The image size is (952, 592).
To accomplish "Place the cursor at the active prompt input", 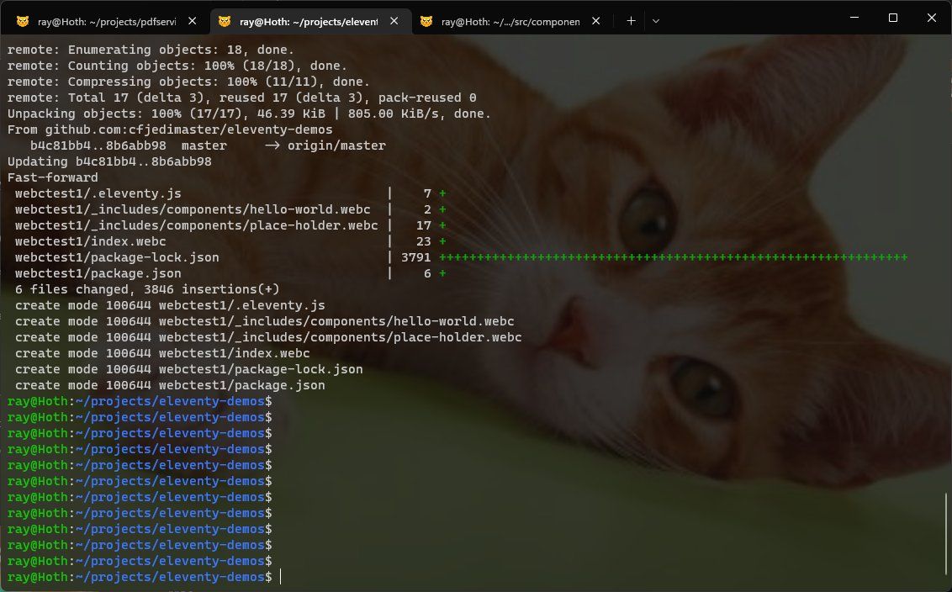I will point(281,577).
